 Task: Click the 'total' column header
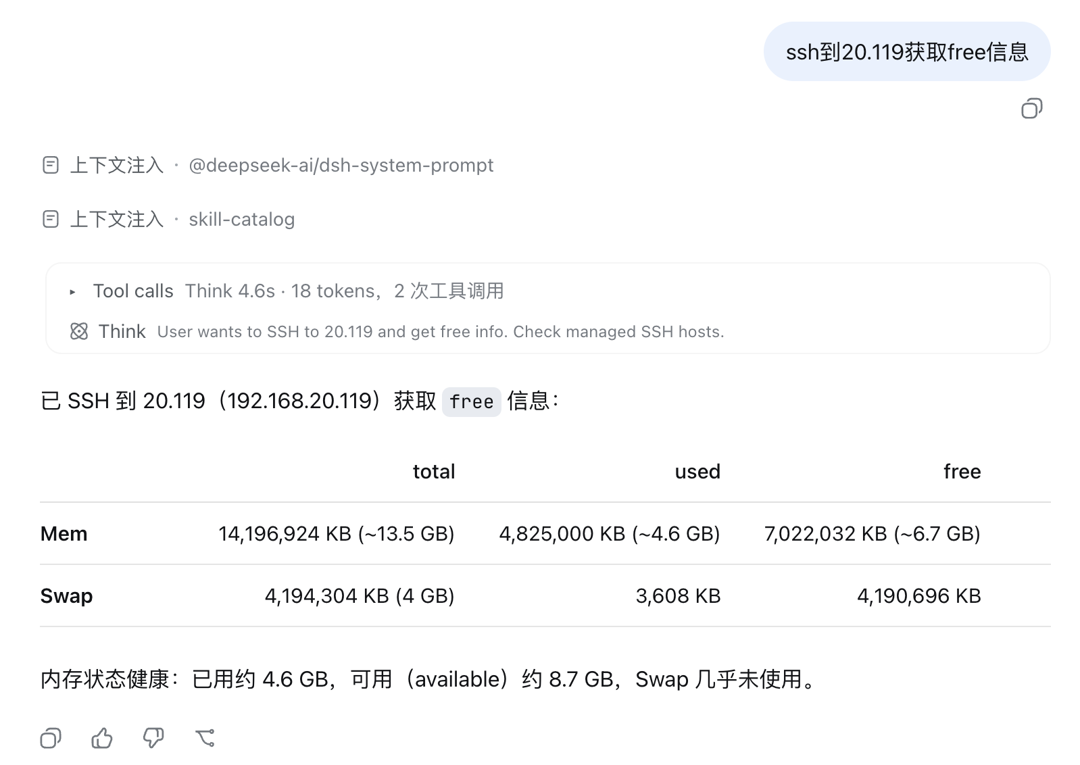434,471
